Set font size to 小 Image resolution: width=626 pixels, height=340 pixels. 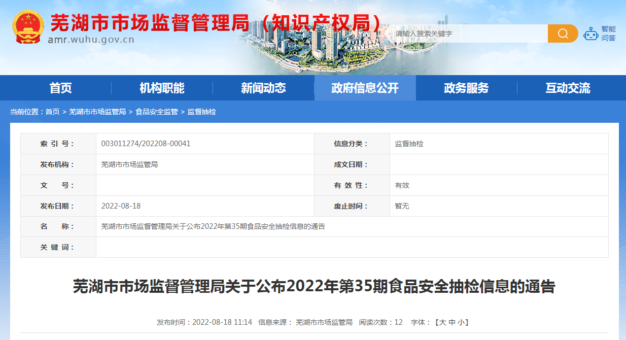pyautogui.click(x=461, y=322)
